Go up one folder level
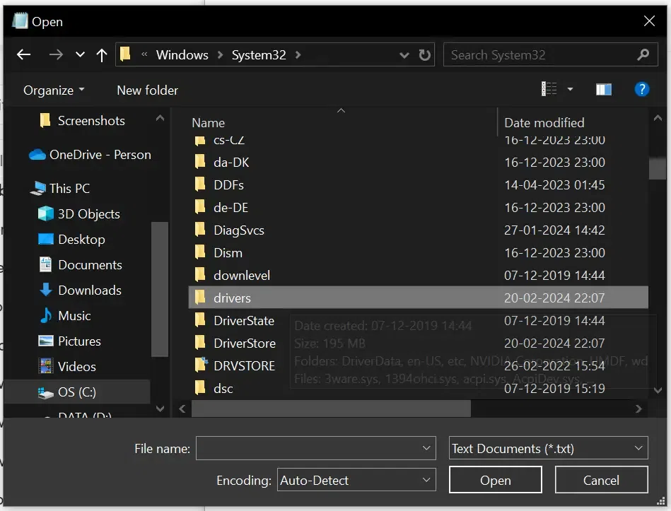 coord(101,54)
